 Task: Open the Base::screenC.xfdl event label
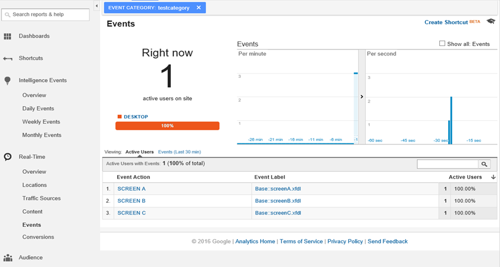click(278, 213)
